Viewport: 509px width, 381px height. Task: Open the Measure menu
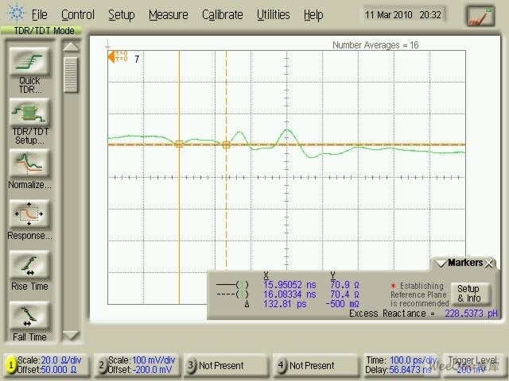(x=168, y=14)
